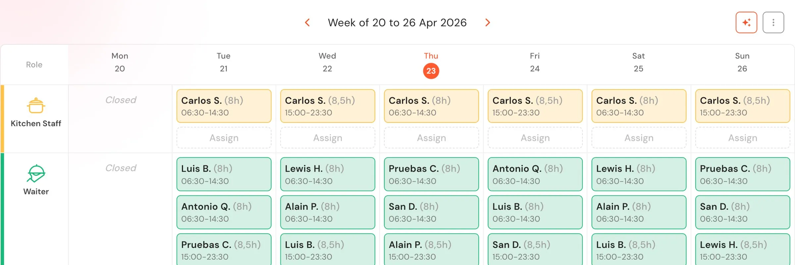
Task: Open the three-dot options menu icon
Action: click(x=773, y=22)
